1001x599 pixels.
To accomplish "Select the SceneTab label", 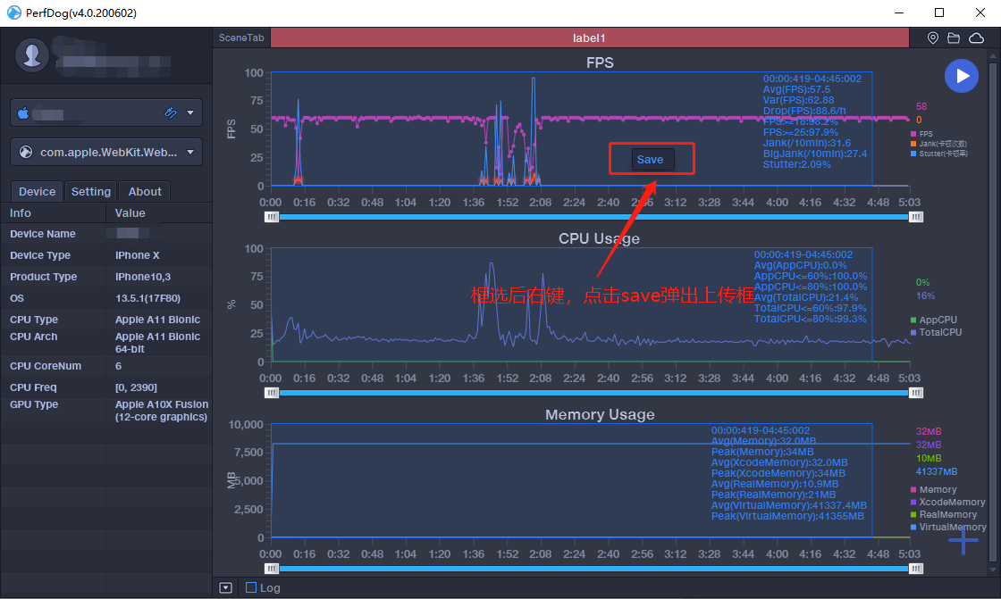I will [x=241, y=37].
